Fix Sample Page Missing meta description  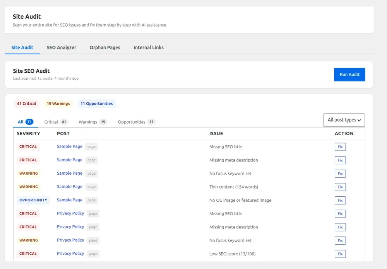click(340, 160)
